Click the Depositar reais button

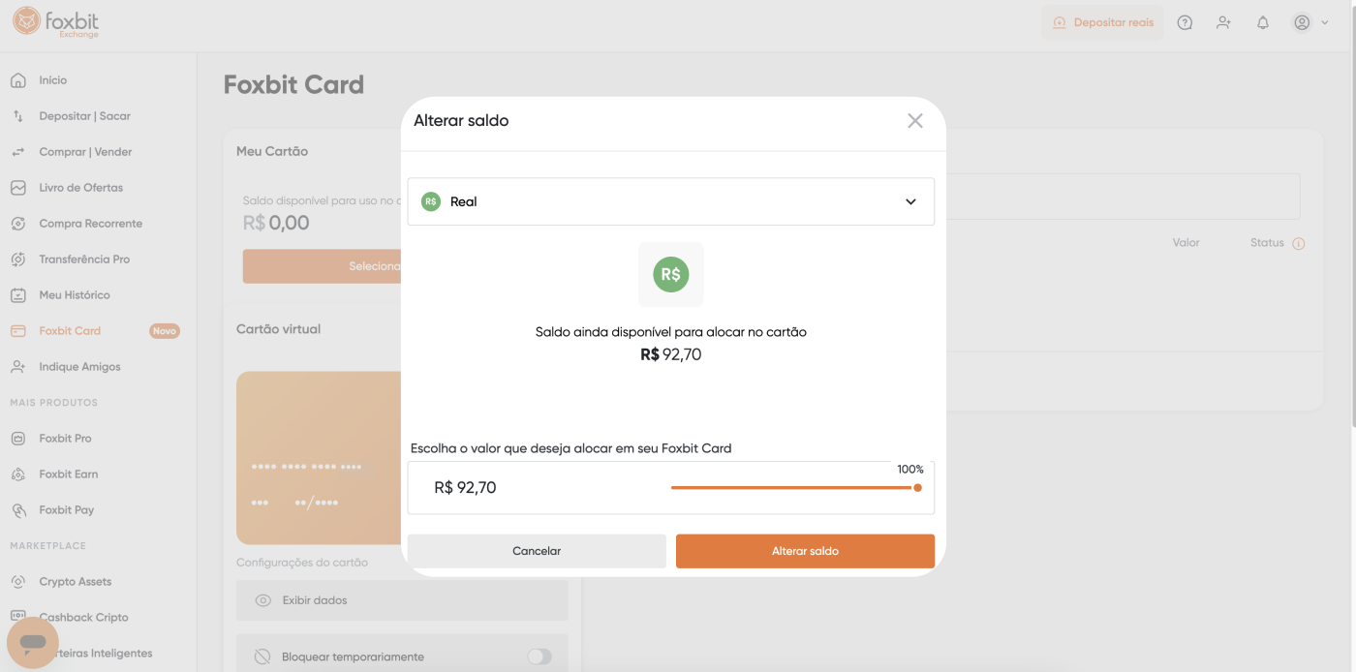click(1102, 22)
